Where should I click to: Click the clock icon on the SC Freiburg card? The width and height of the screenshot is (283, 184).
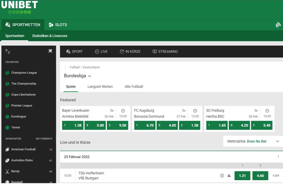click(267, 111)
